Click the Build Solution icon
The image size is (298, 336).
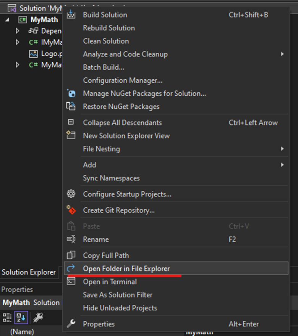coord(71,14)
